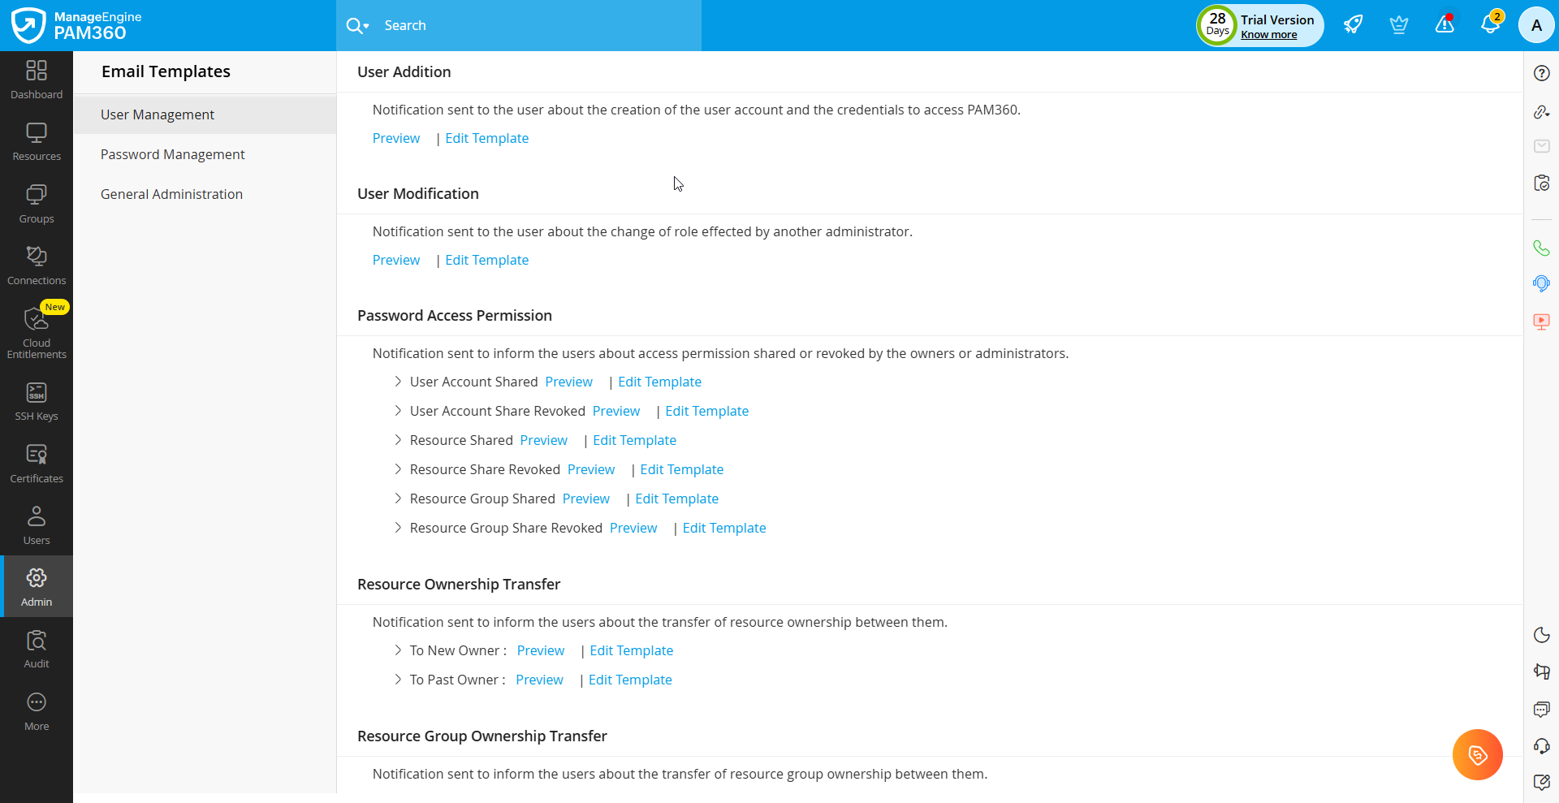Toggle the night mode moon icon
This screenshot has width=1559, height=803.
[1541, 635]
